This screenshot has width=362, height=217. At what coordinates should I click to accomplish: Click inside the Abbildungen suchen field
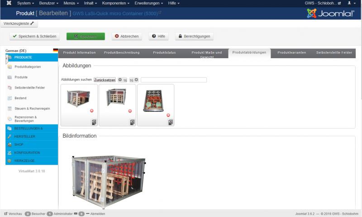click(x=173, y=80)
